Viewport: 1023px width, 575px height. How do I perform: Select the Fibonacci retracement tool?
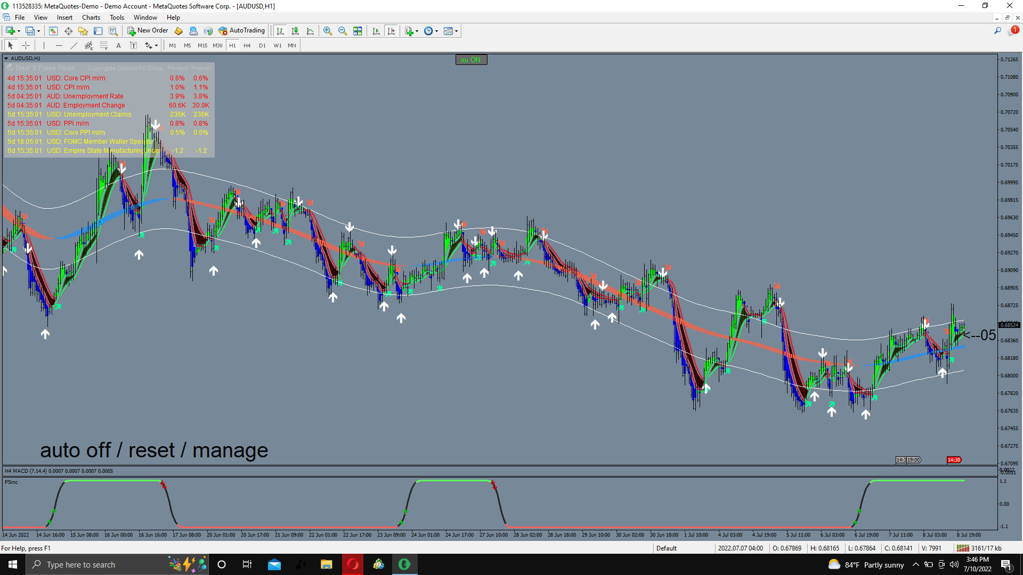click(x=104, y=46)
